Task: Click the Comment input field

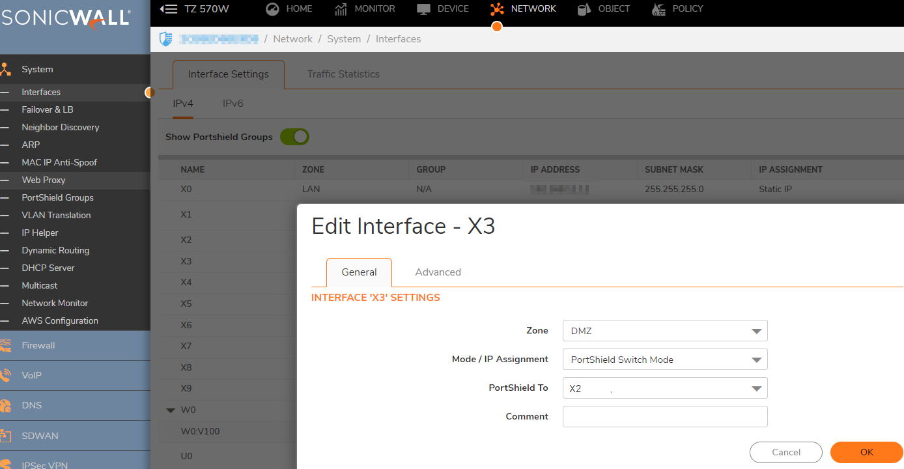Action: click(665, 417)
